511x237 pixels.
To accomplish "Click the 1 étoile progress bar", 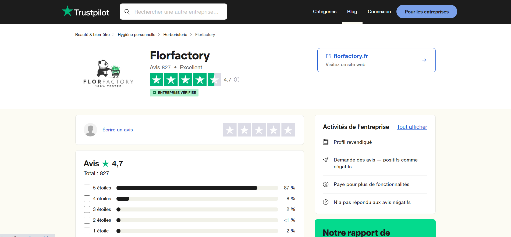I will click(x=197, y=231).
